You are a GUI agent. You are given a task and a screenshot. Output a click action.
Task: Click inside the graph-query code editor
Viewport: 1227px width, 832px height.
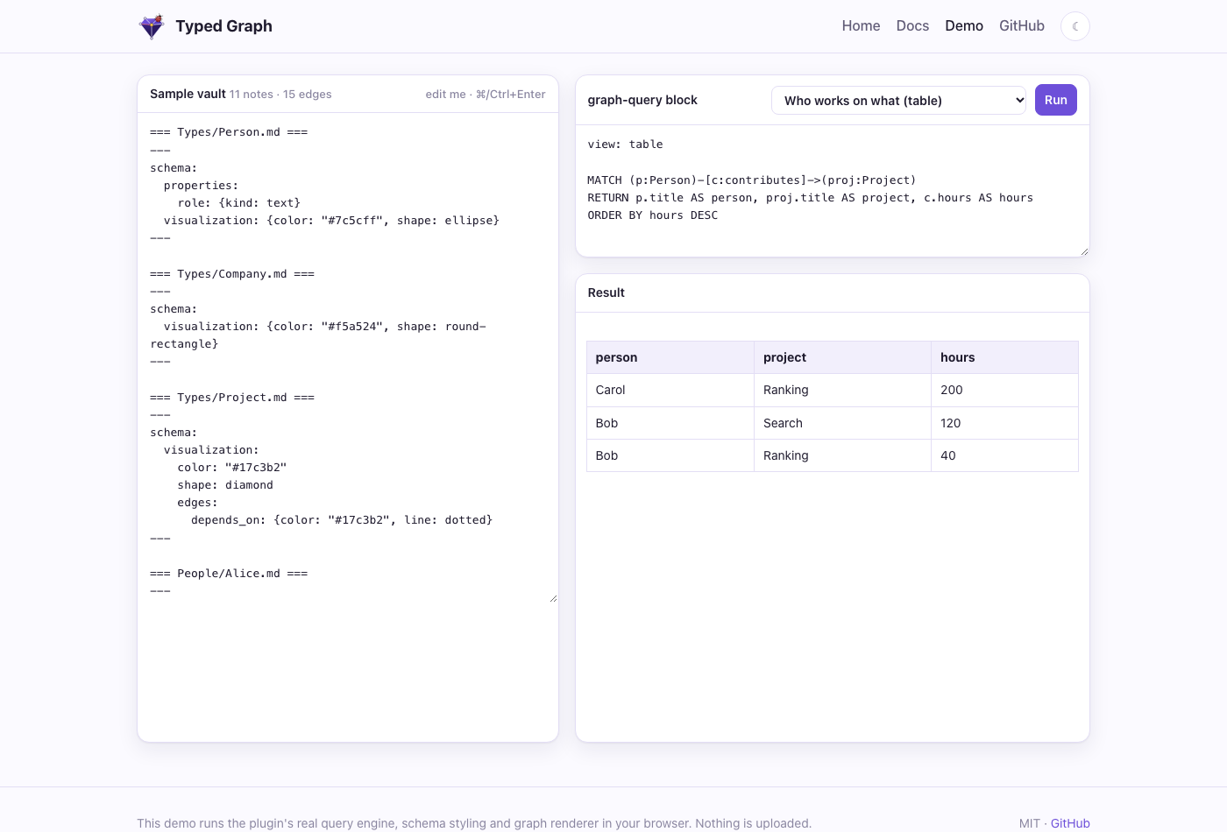coord(833,191)
